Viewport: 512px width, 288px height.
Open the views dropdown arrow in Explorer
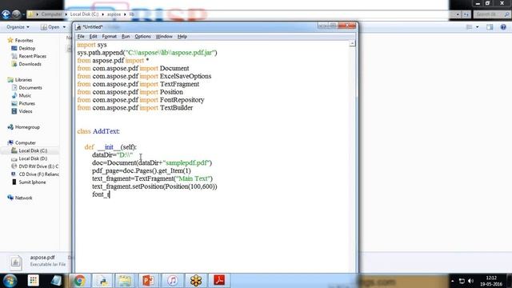tap(478, 27)
